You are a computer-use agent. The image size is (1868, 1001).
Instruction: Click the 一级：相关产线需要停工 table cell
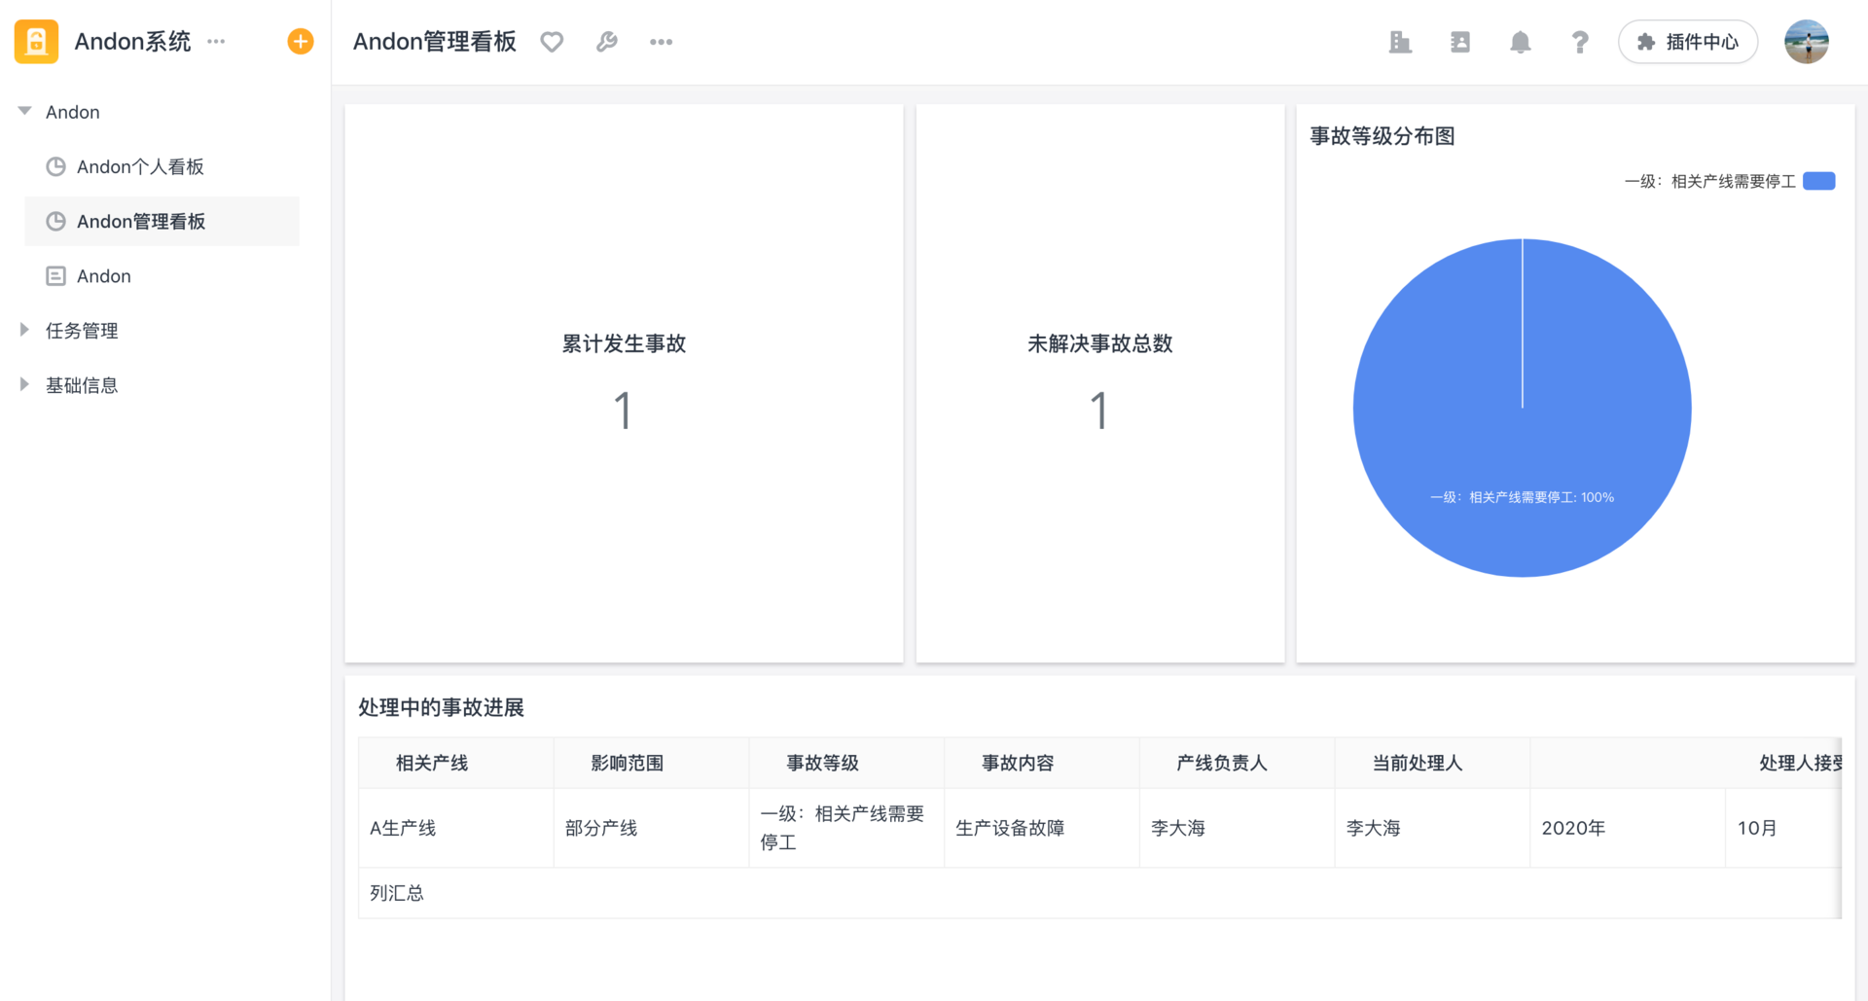tap(846, 828)
